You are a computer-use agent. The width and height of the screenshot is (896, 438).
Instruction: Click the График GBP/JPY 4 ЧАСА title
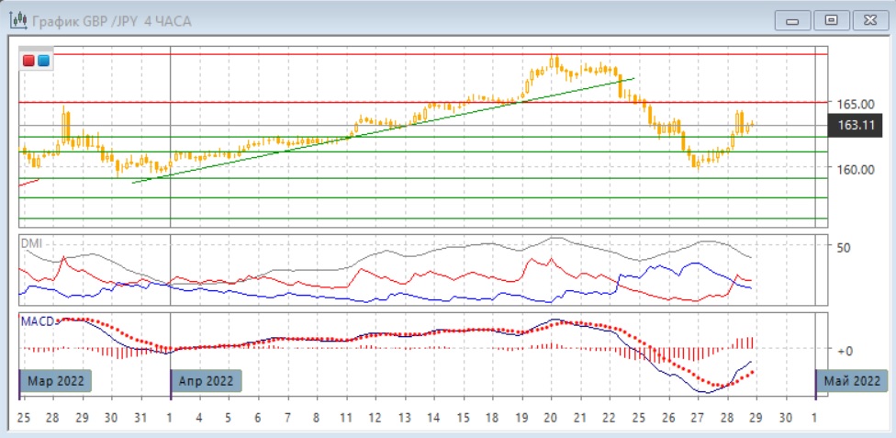(112, 20)
